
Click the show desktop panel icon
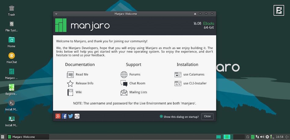coord(219,137)
